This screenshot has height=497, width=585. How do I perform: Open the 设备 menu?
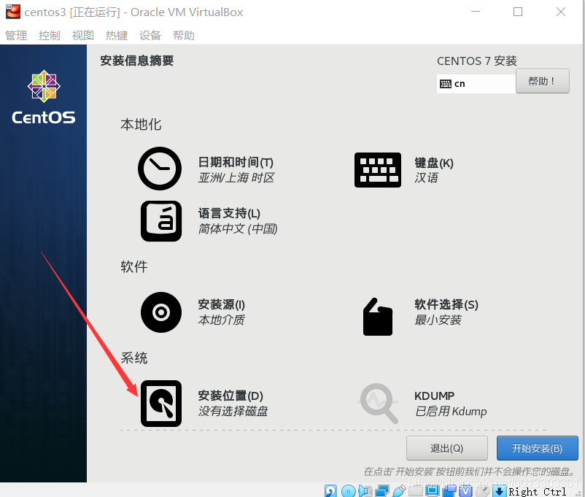click(150, 36)
